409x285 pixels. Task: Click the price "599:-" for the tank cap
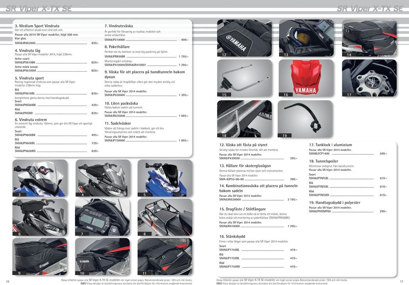[x=383, y=154]
